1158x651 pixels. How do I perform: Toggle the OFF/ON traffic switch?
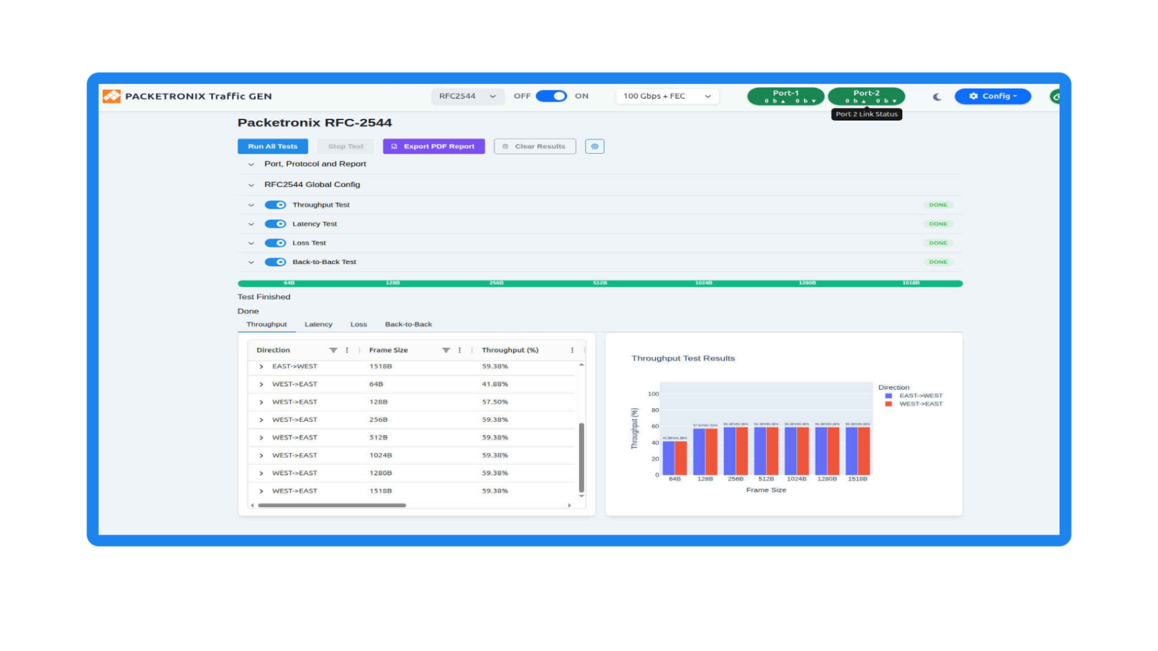551,96
